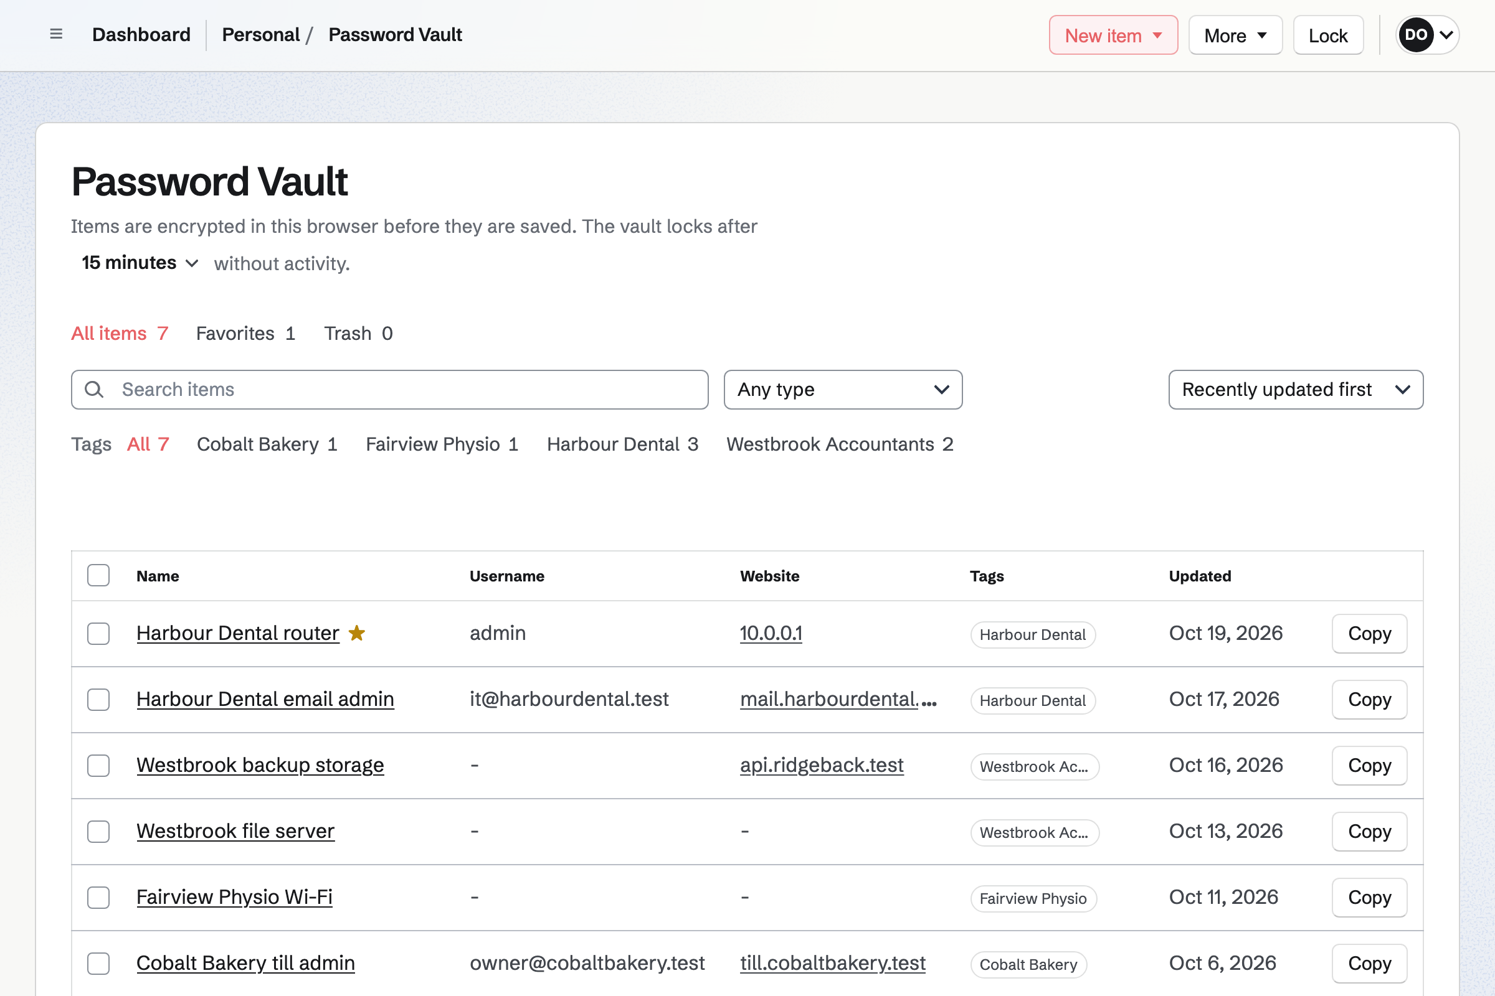Copy the Harbour Dental router password
The width and height of the screenshot is (1495, 996).
coord(1369,633)
